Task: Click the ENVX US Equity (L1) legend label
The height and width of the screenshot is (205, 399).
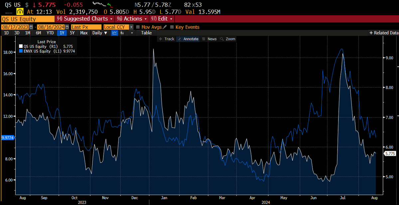Action: click(x=43, y=51)
